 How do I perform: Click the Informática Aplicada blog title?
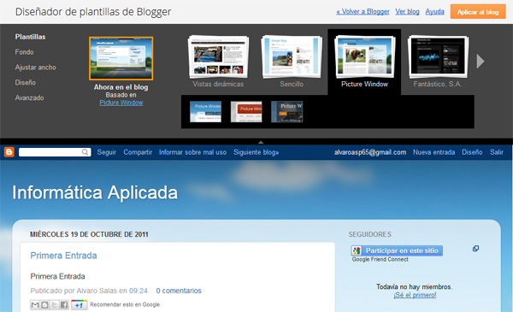95,192
